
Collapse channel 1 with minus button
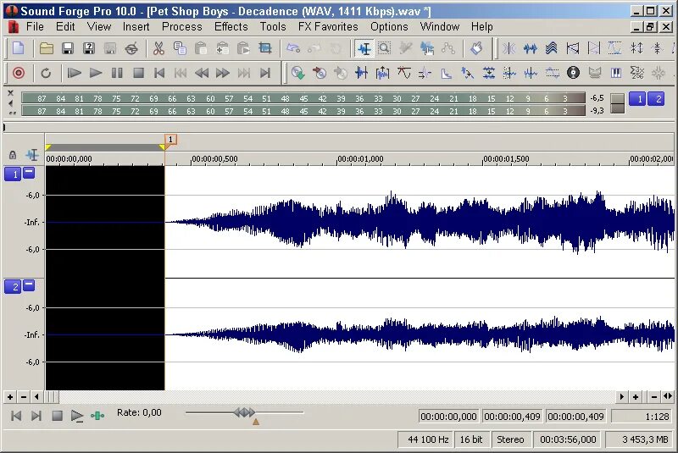point(29,172)
